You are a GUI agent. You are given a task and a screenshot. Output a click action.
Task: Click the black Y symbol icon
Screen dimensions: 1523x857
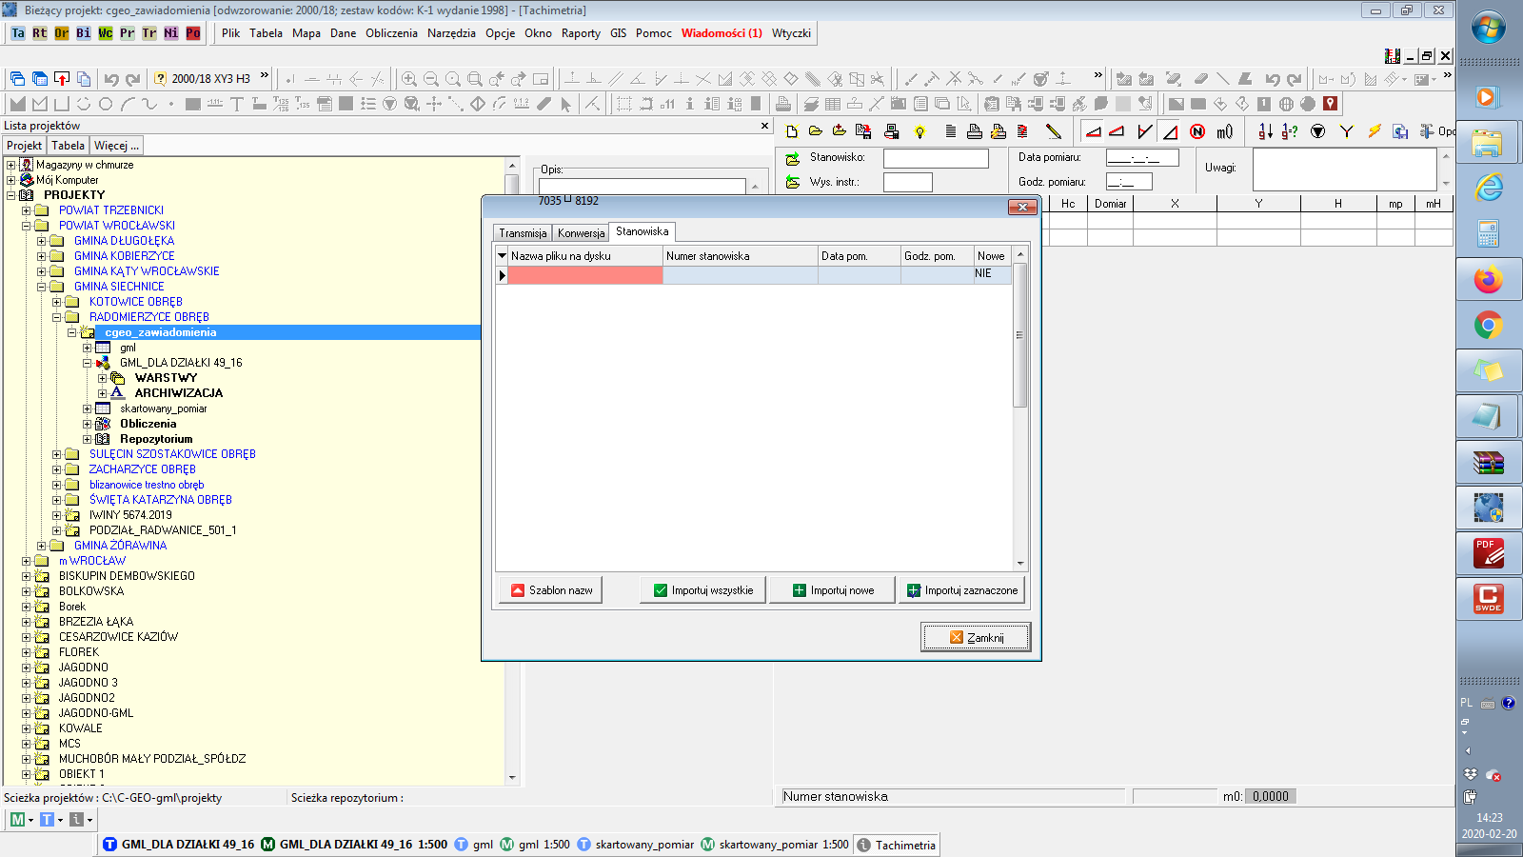click(x=1346, y=131)
